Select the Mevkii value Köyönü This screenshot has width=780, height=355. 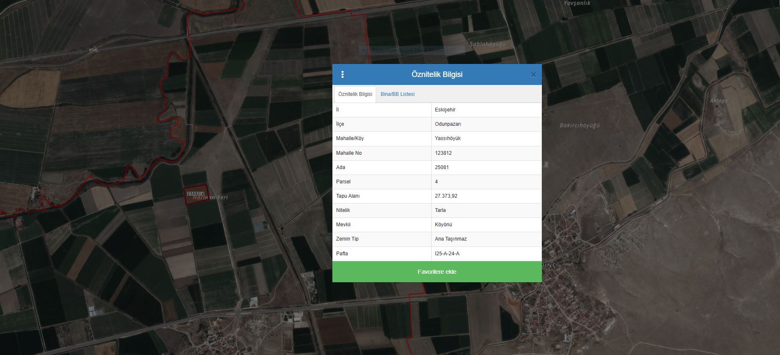(x=443, y=225)
